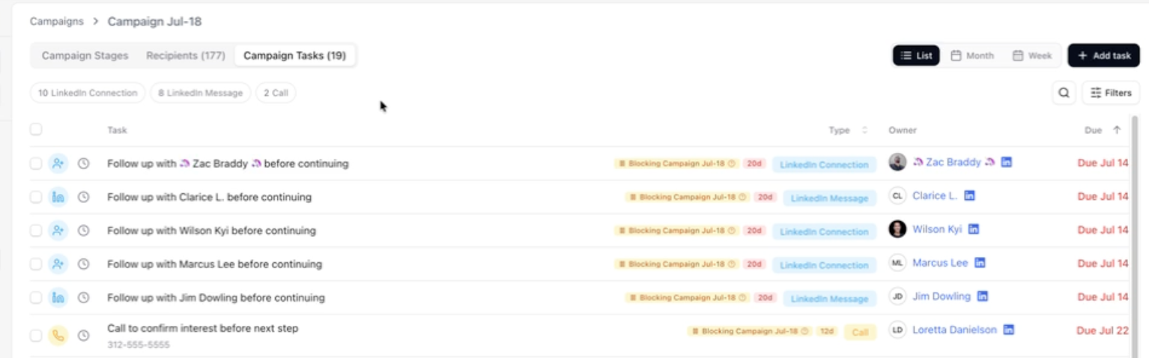Click the CL initials avatar
1149x358 pixels.
897,195
